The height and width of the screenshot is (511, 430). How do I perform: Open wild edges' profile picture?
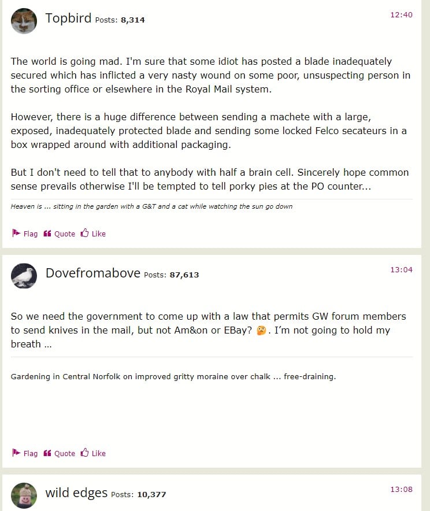(24, 495)
